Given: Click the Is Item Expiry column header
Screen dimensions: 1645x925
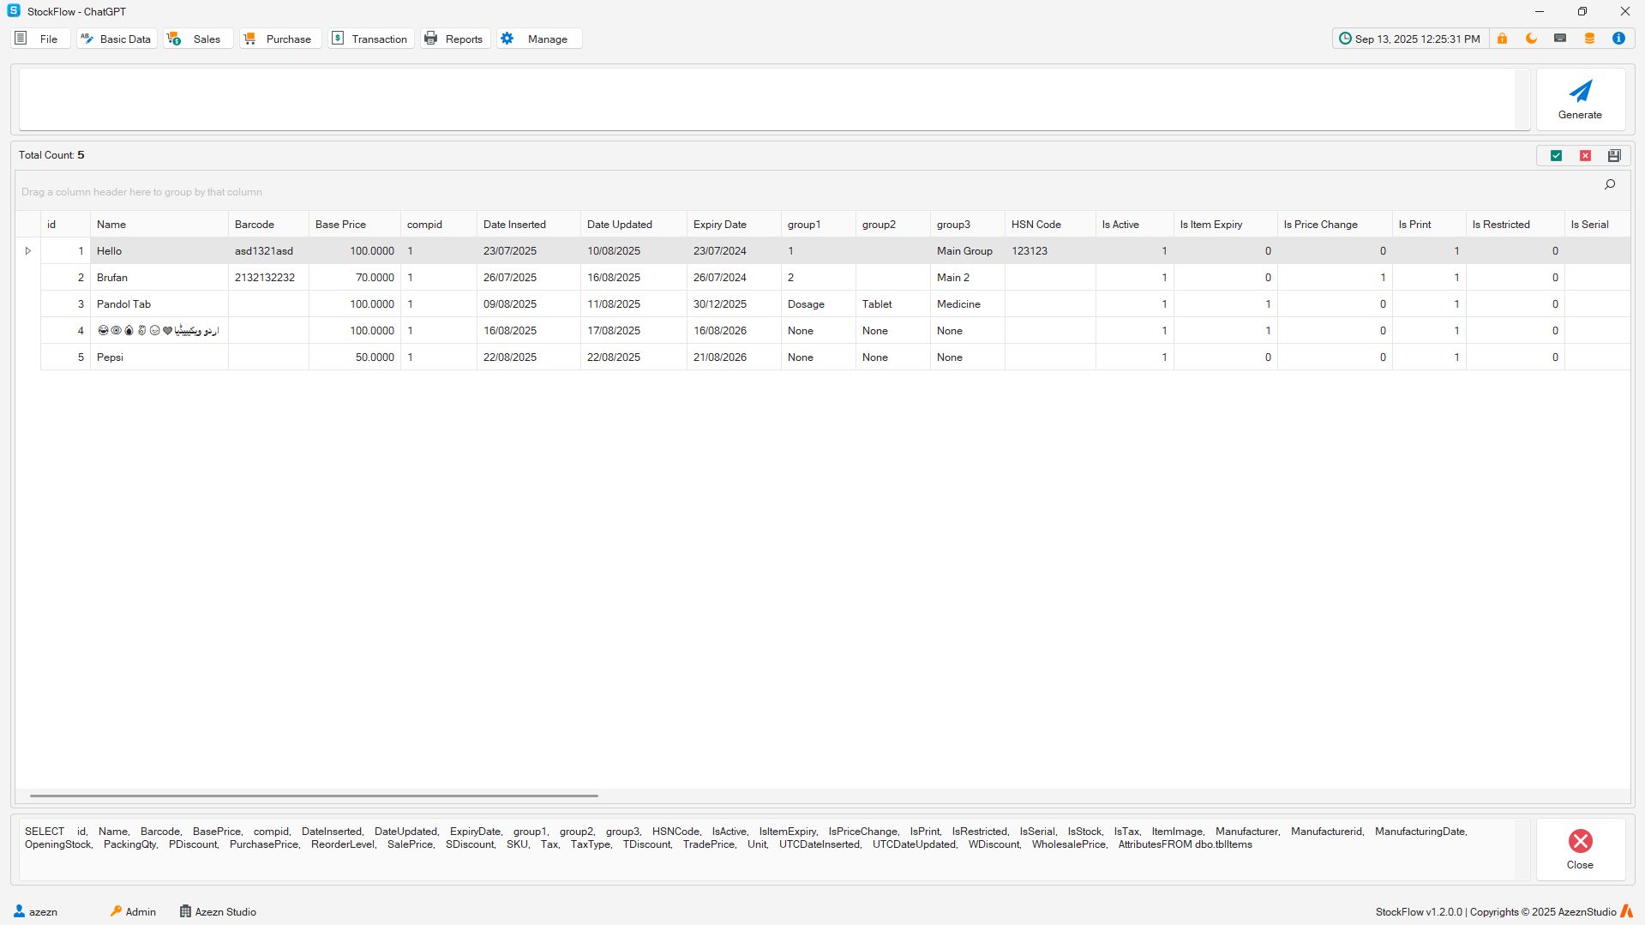Looking at the screenshot, I should (x=1226, y=225).
